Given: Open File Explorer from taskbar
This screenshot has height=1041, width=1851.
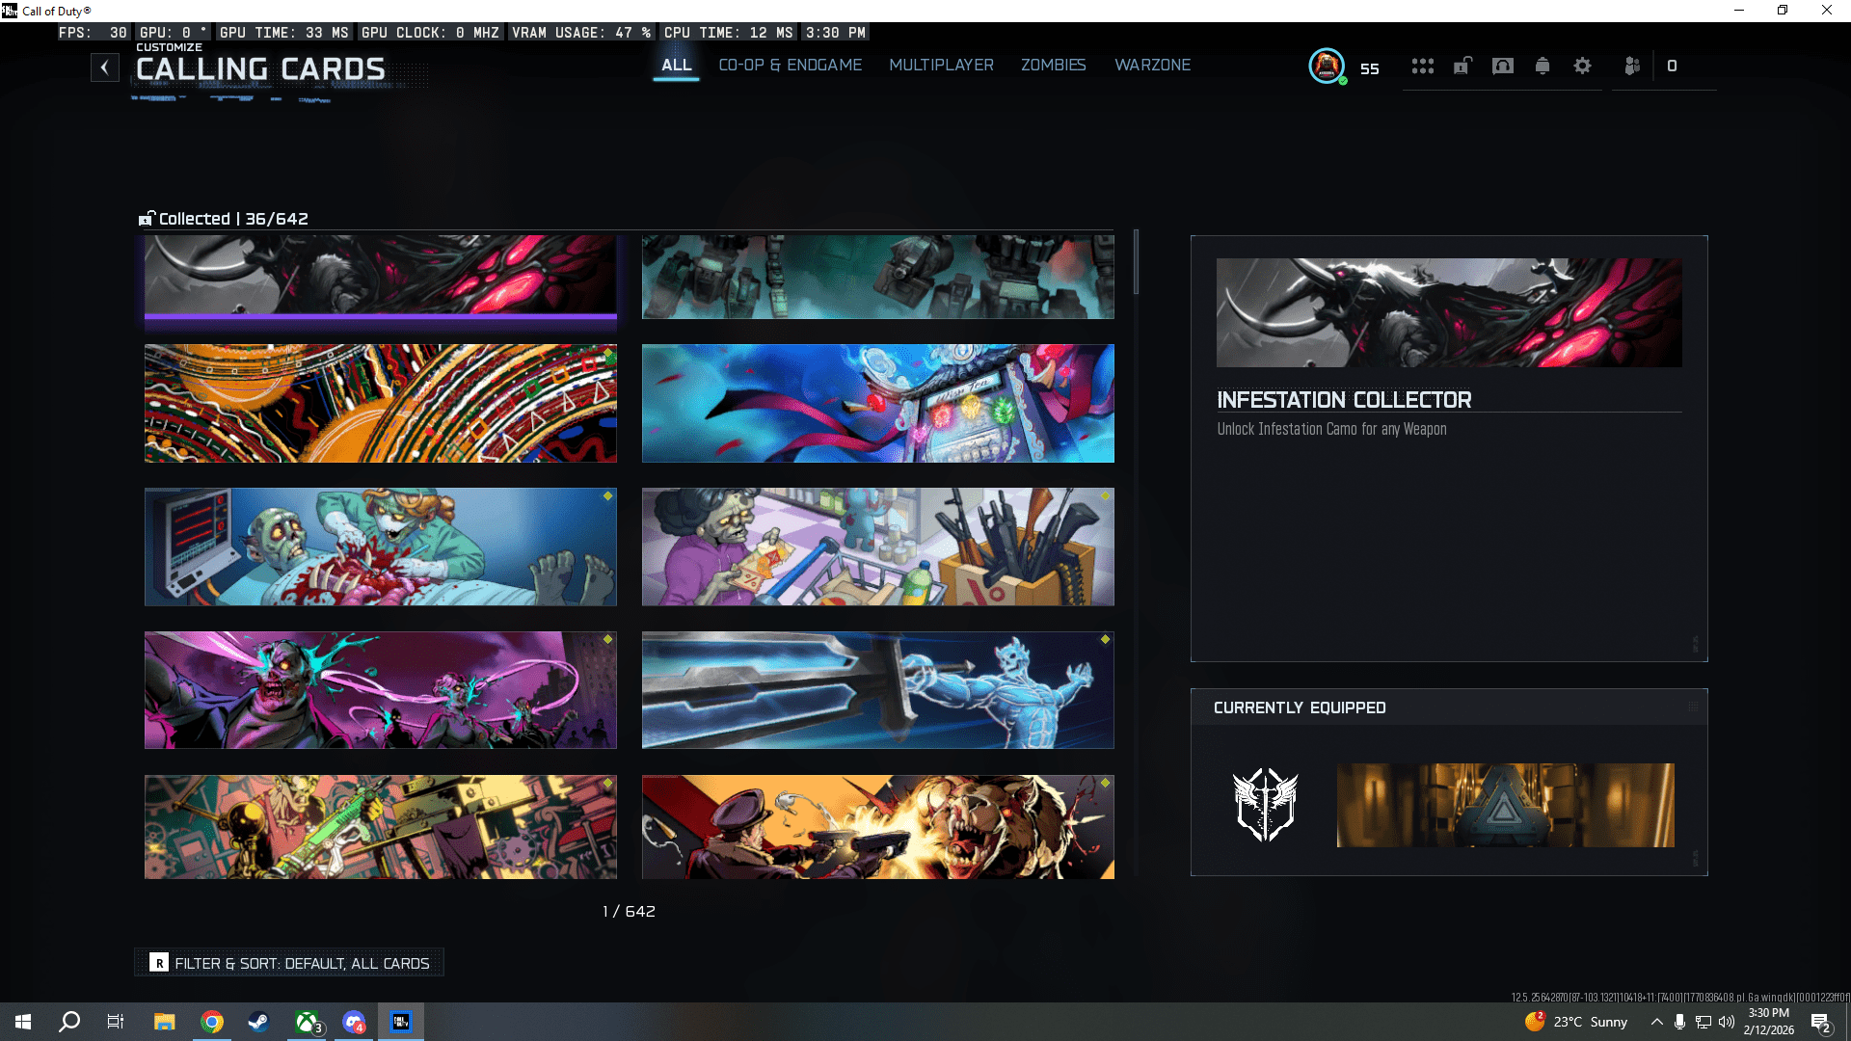Looking at the screenshot, I should tap(164, 1022).
